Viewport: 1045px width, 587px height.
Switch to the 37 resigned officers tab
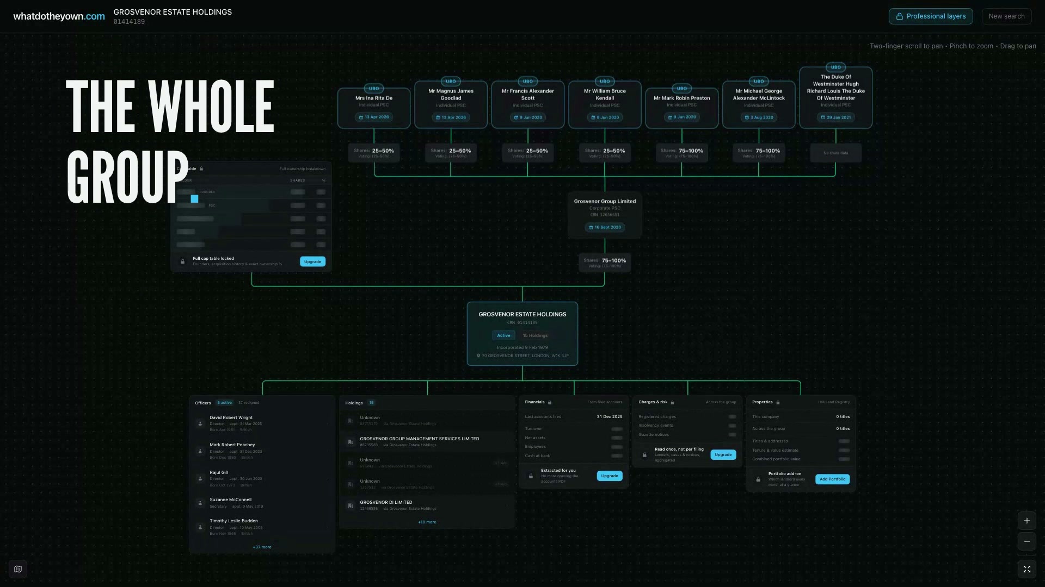[x=249, y=403]
